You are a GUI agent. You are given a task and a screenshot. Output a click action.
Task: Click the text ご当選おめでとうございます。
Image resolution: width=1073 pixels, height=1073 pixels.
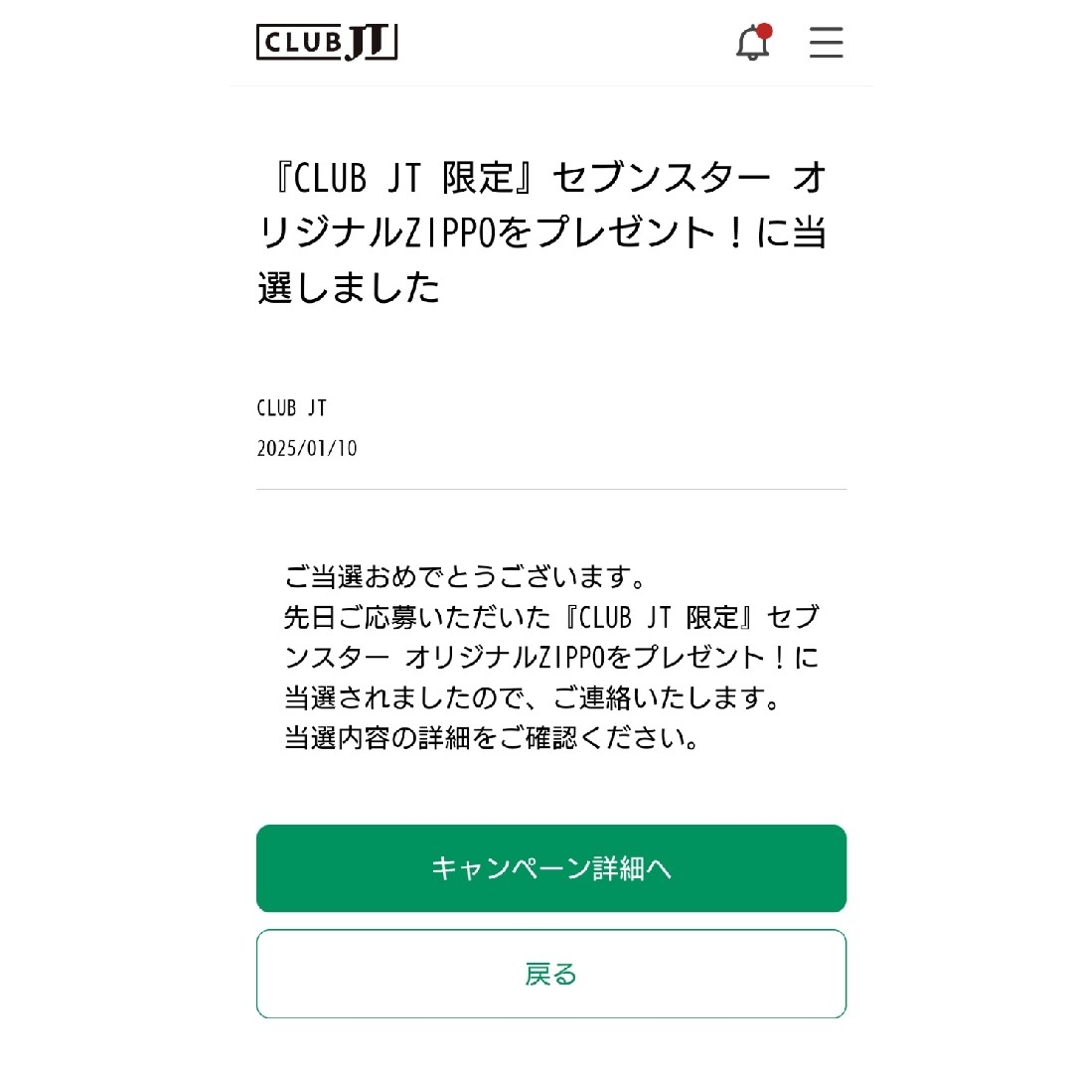[x=465, y=577]
